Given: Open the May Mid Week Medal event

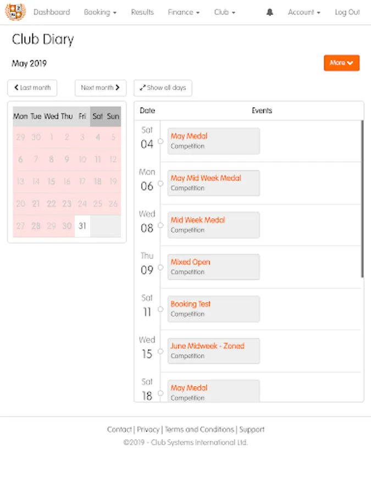Looking at the screenshot, I should point(206,178).
